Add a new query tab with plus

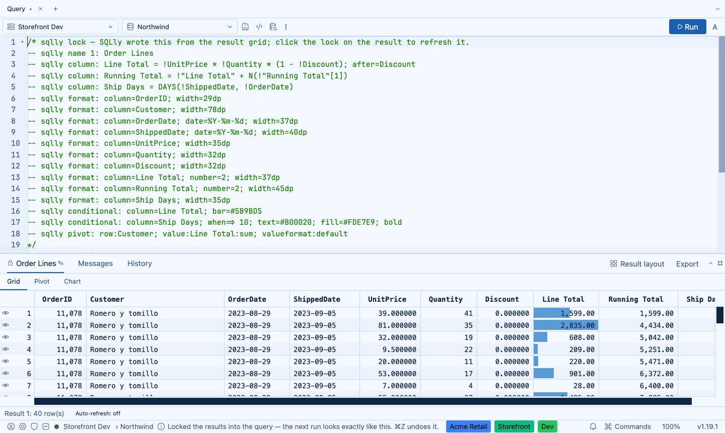(x=55, y=9)
